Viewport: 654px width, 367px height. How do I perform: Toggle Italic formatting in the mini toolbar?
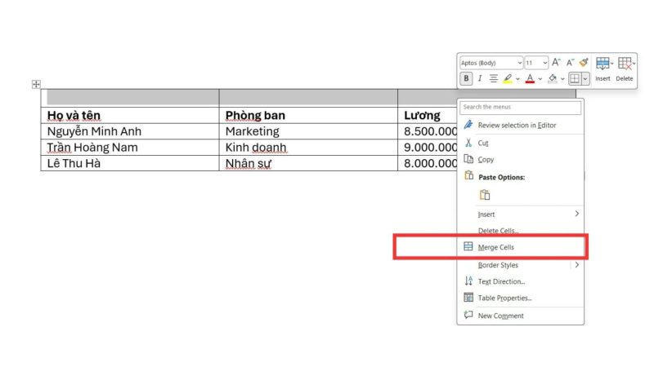click(480, 78)
